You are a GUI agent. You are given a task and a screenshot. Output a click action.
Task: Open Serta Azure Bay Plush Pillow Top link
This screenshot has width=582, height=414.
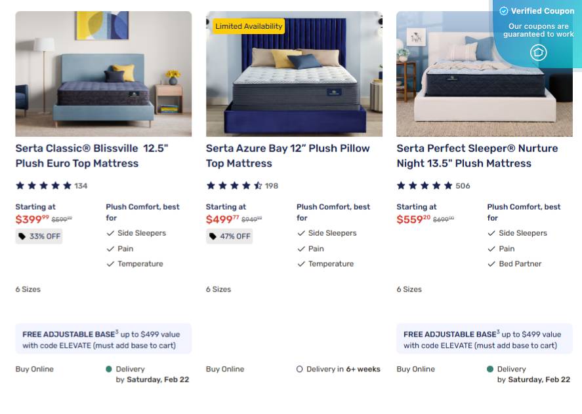(x=287, y=156)
